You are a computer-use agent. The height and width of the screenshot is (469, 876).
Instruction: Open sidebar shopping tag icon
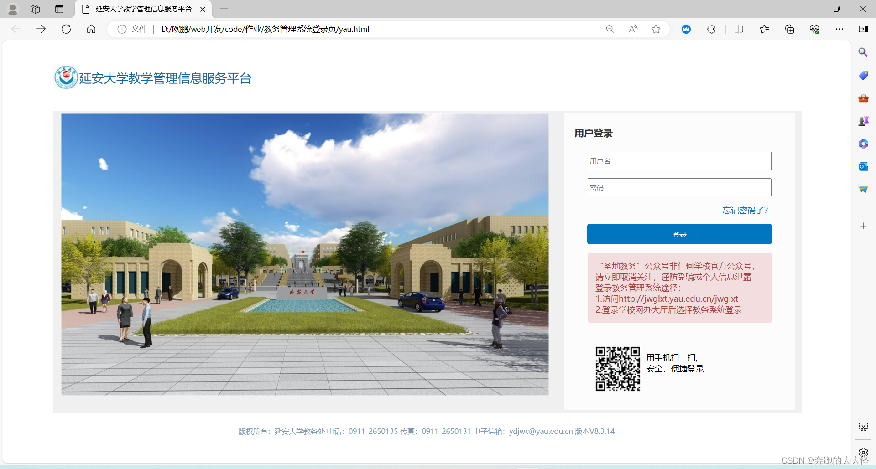863,75
